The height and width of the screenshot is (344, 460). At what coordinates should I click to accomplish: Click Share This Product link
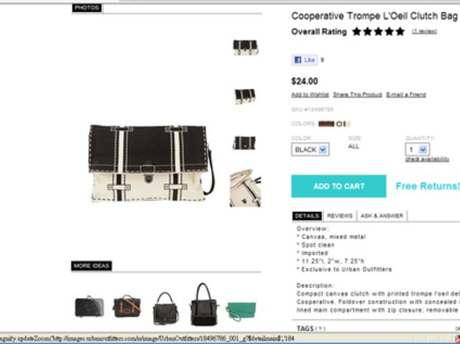click(x=357, y=95)
